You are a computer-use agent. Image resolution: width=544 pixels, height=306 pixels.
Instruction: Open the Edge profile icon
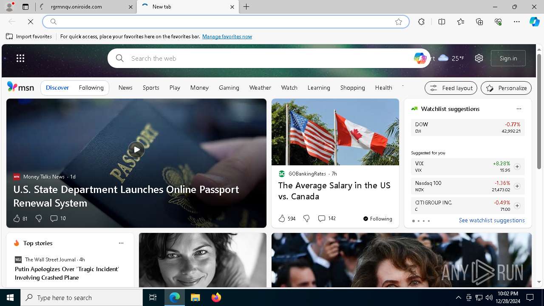coord(9,7)
